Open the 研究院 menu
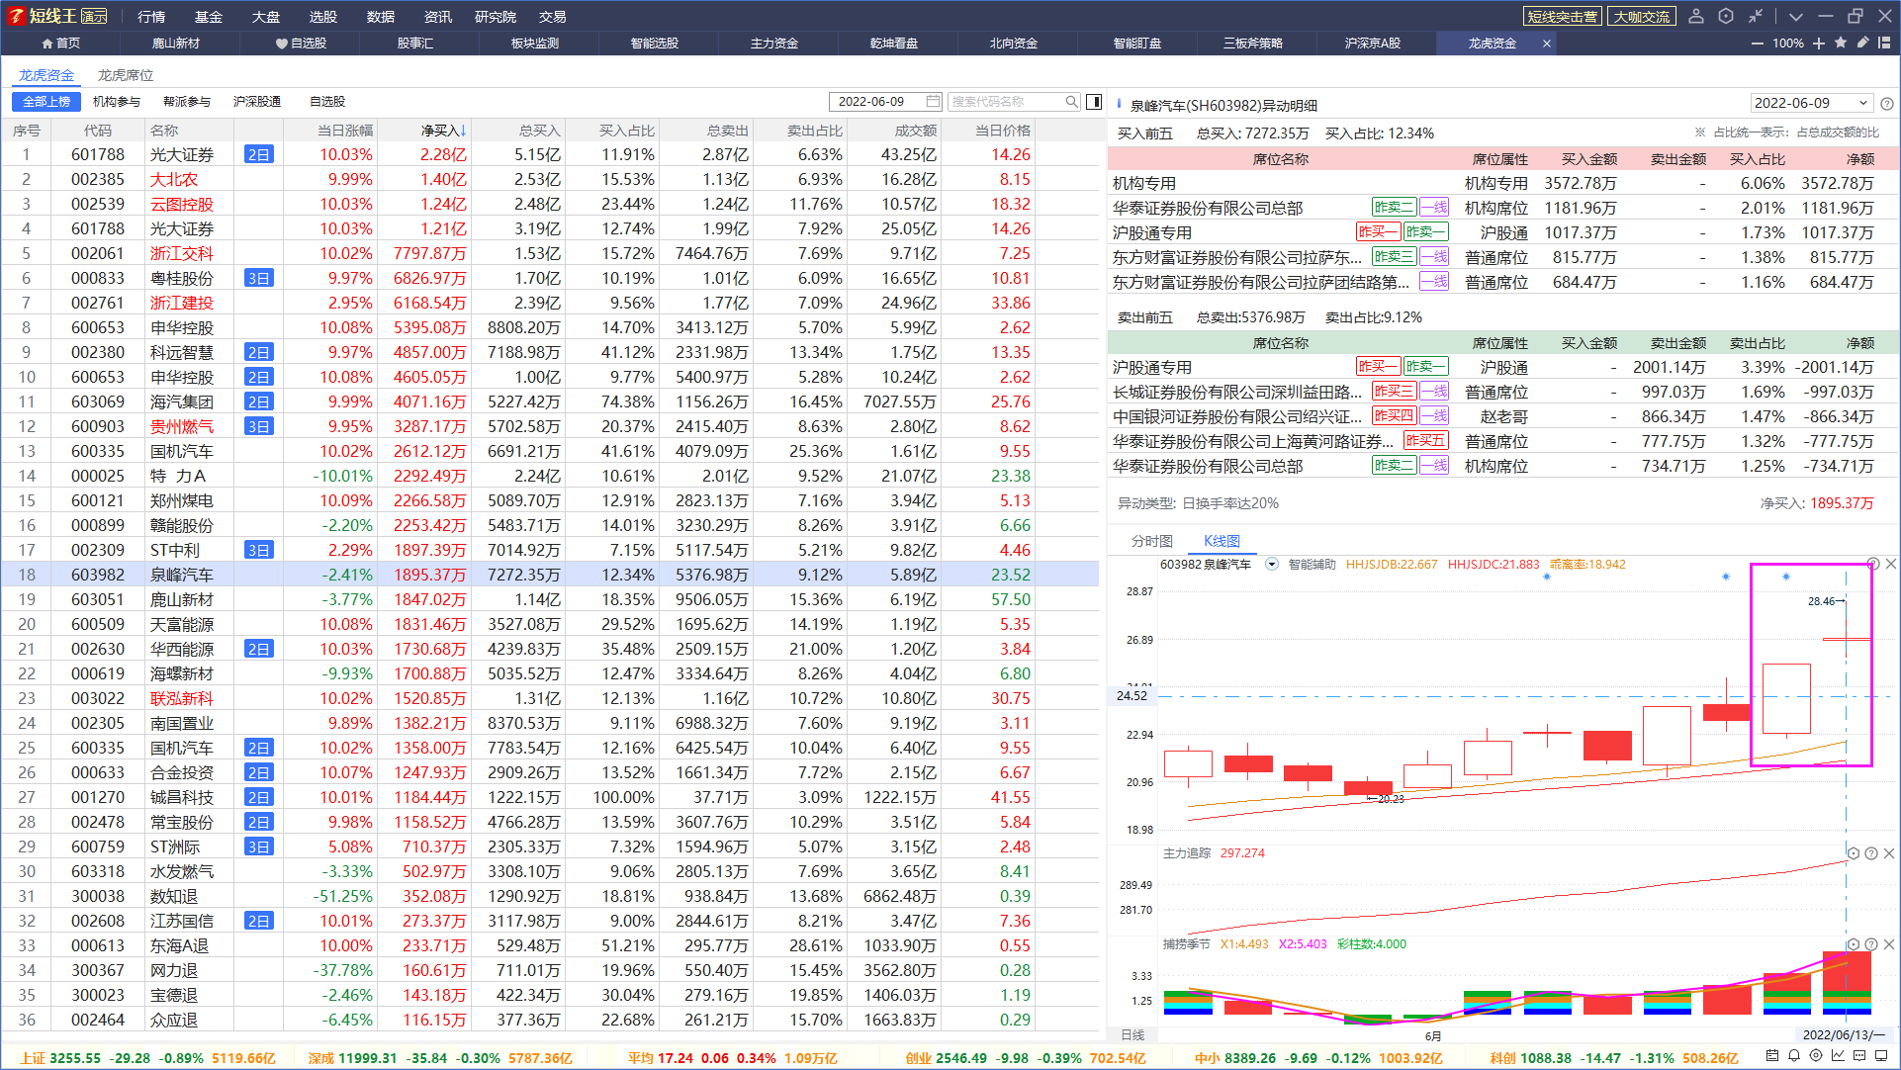 tap(496, 17)
